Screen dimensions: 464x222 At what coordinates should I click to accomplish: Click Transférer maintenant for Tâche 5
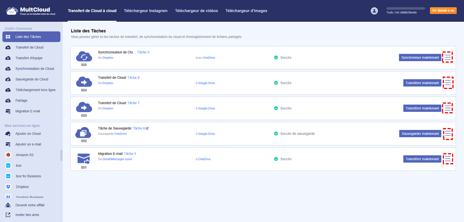[422, 159]
